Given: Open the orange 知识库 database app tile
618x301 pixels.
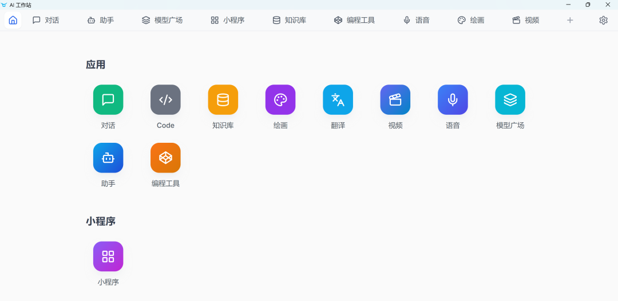Looking at the screenshot, I should (x=223, y=99).
